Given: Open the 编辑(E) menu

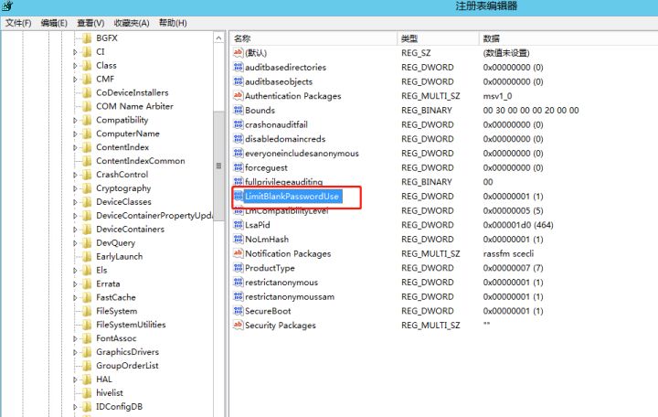Looking at the screenshot, I should tap(54, 23).
